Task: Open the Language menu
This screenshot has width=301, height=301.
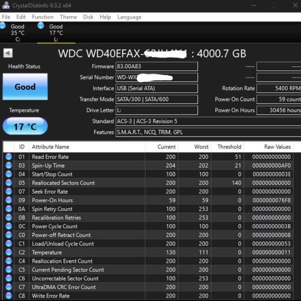Action: click(129, 17)
